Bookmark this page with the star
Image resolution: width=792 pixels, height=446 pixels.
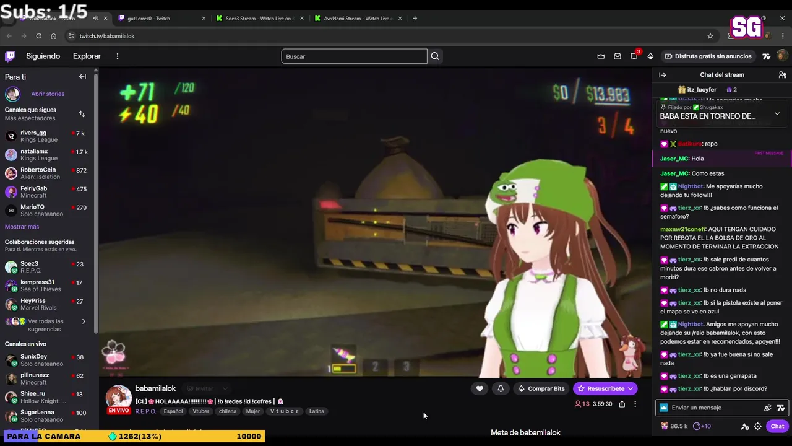710,36
